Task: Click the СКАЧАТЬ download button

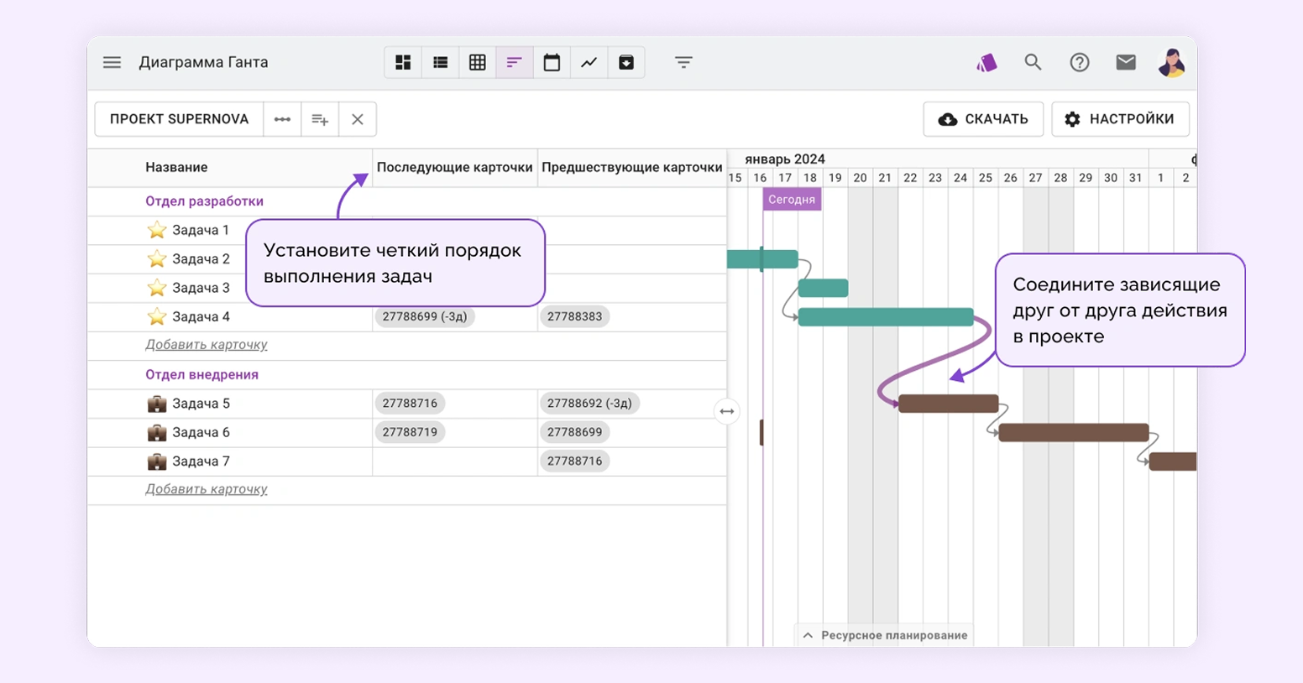Action: coord(983,119)
